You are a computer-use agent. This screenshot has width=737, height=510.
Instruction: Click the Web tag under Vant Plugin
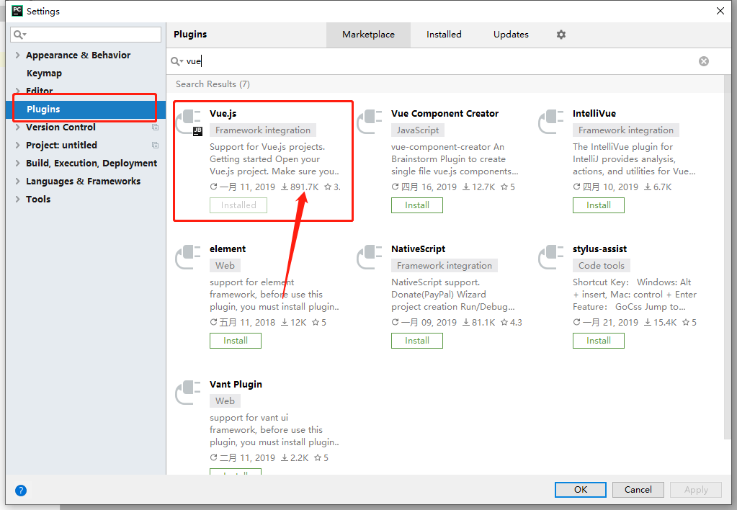pos(225,401)
